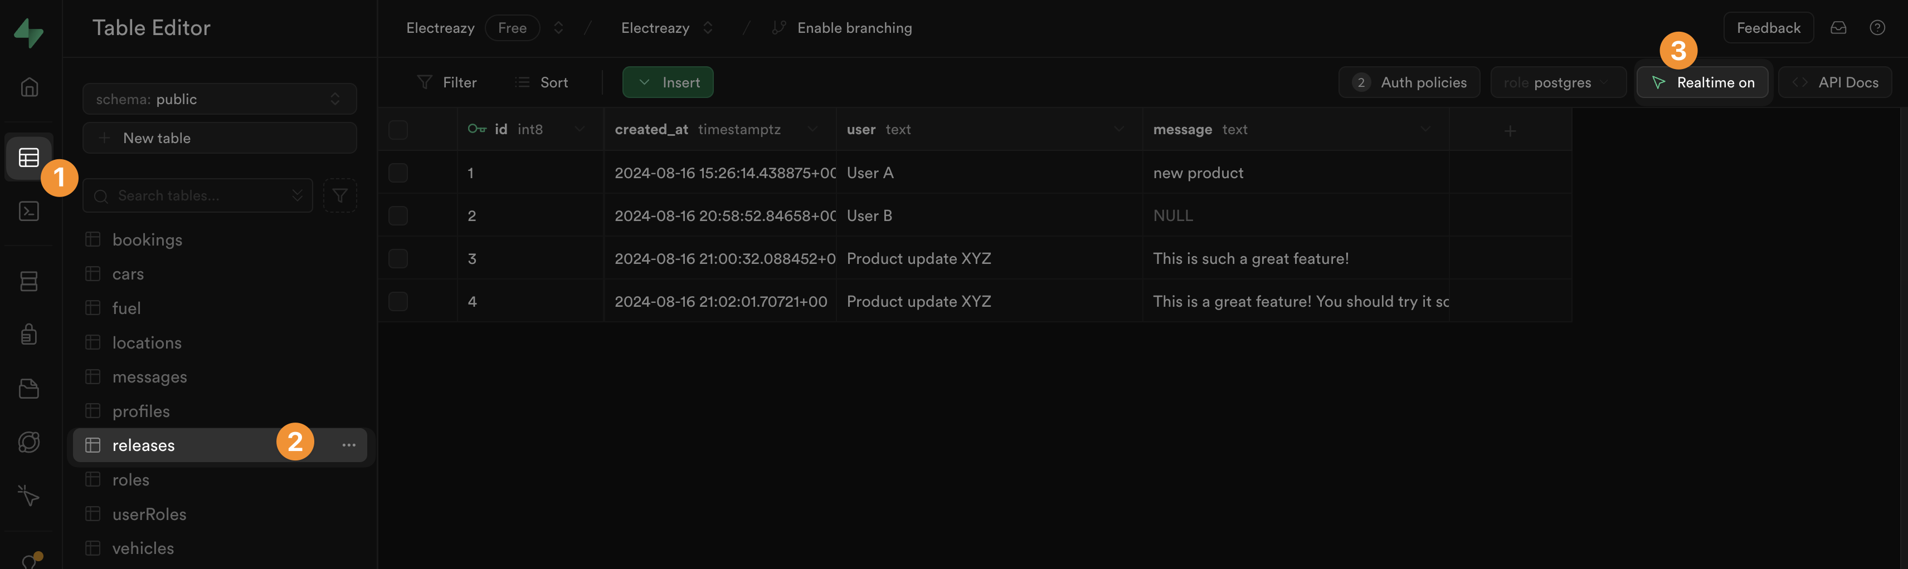Expand the created_at column options dropdown
Image resolution: width=1908 pixels, height=569 pixels.
(x=812, y=129)
